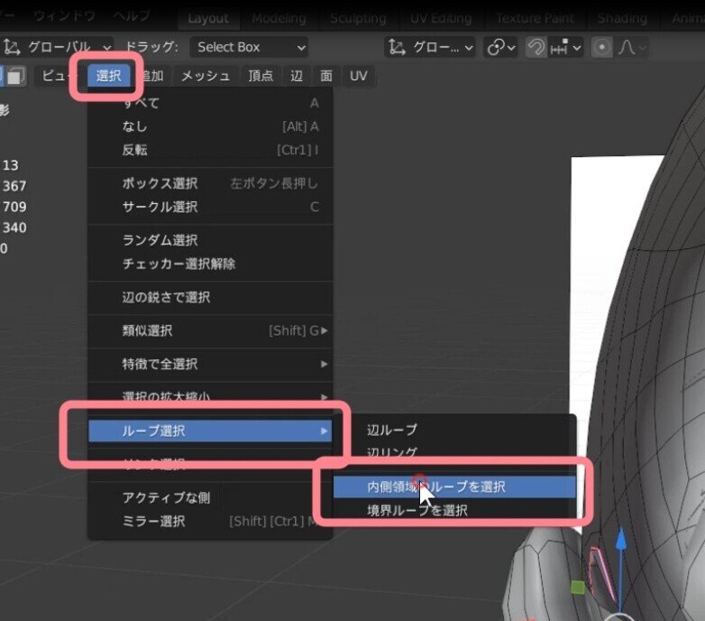Screen dimensions: 705x621
Task: Click the face select mode icon
Action: pyautogui.click(x=15, y=76)
